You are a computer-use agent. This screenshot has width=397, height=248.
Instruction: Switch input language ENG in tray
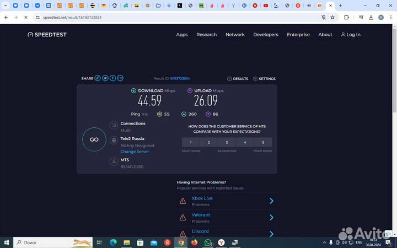coord(359,242)
